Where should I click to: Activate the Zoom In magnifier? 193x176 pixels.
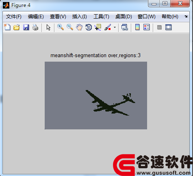(61, 27)
